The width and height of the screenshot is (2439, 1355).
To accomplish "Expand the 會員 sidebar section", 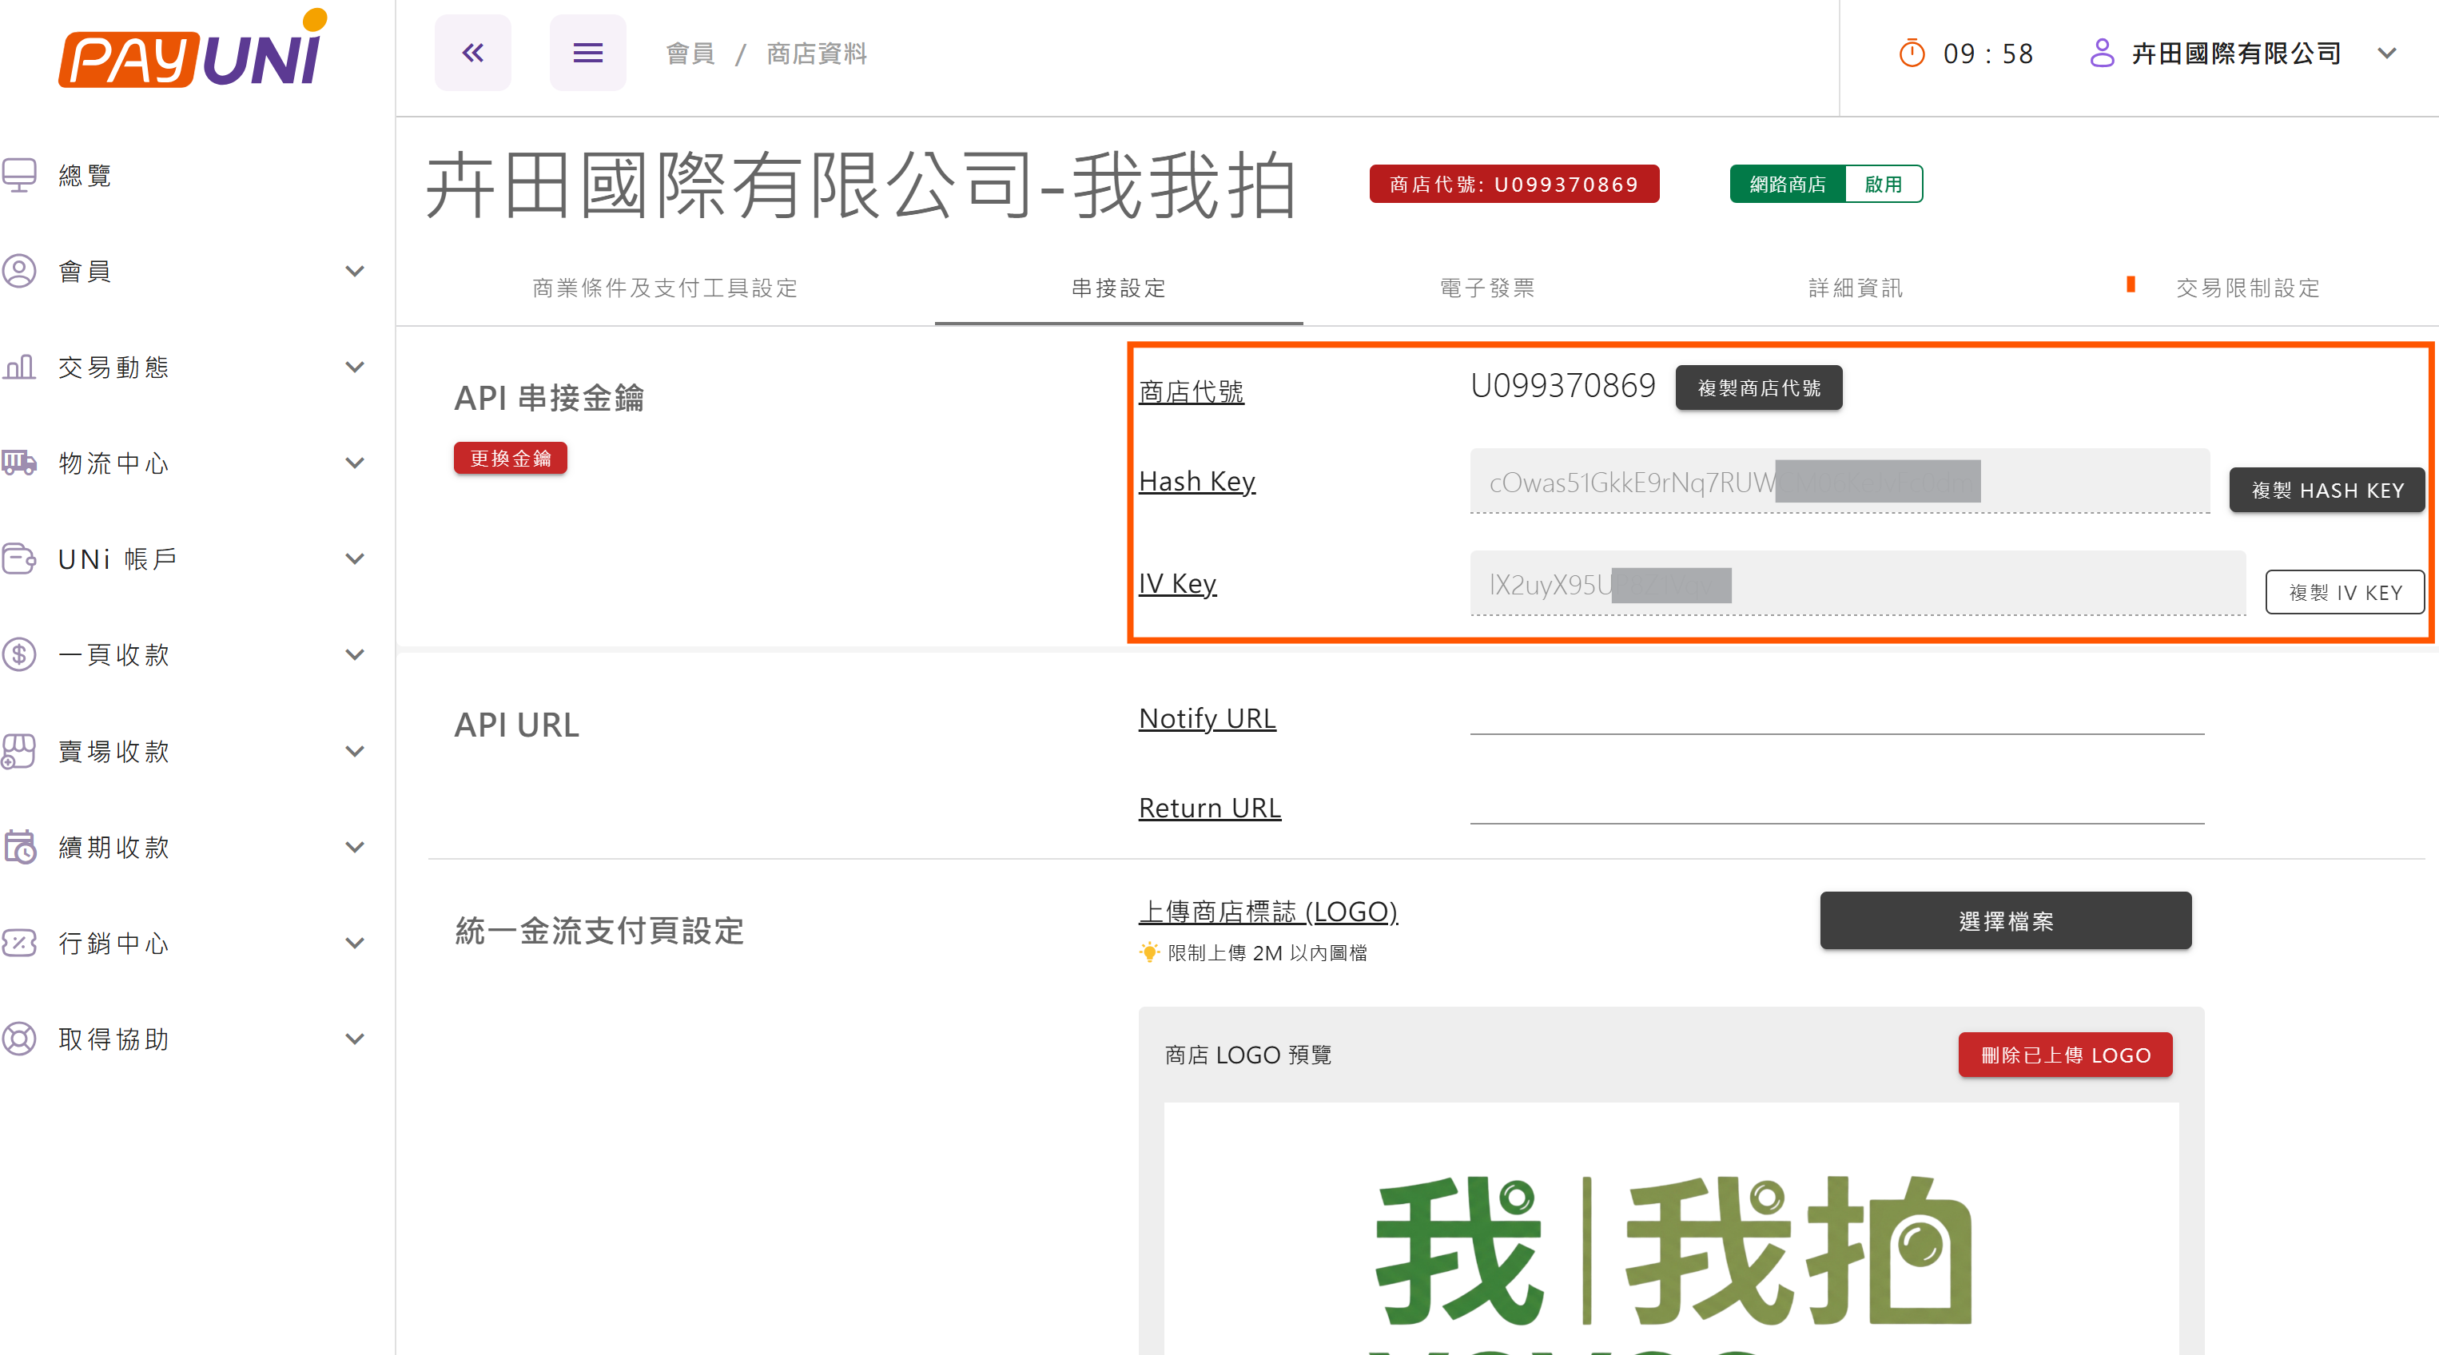I will pos(355,272).
